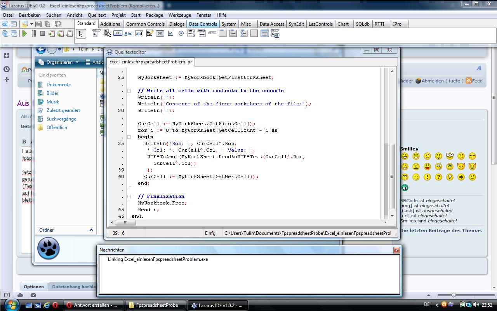The image size is (497, 311).
Task: Select the TMainMenu component icon
Action: pyautogui.click(x=96, y=34)
